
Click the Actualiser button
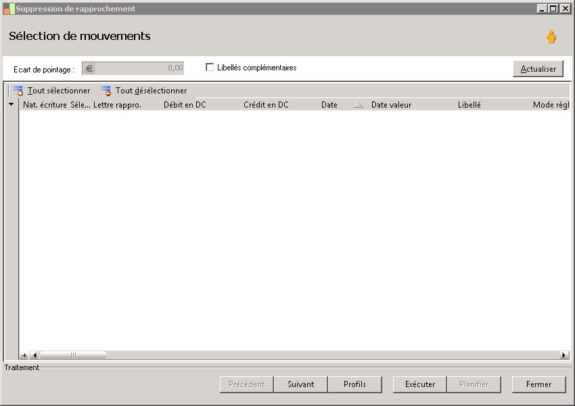coord(538,68)
